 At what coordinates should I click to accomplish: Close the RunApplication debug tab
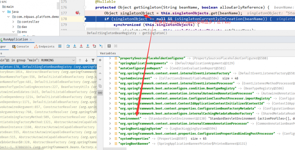[x=31, y=40]
